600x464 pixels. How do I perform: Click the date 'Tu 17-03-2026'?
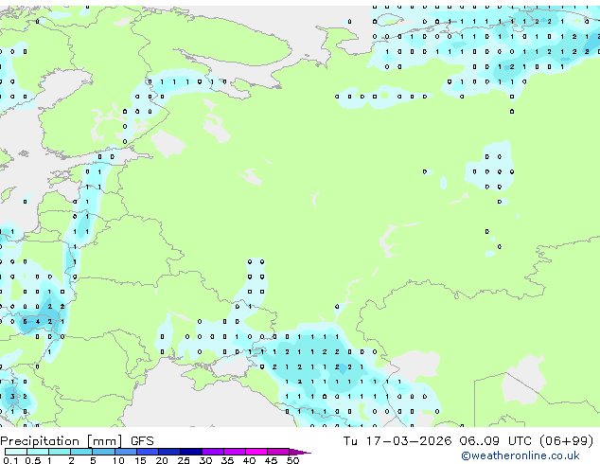coord(397,441)
